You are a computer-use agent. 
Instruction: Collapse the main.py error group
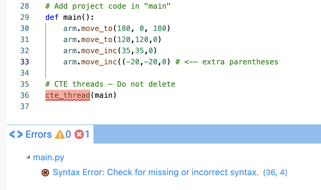pos(28,157)
